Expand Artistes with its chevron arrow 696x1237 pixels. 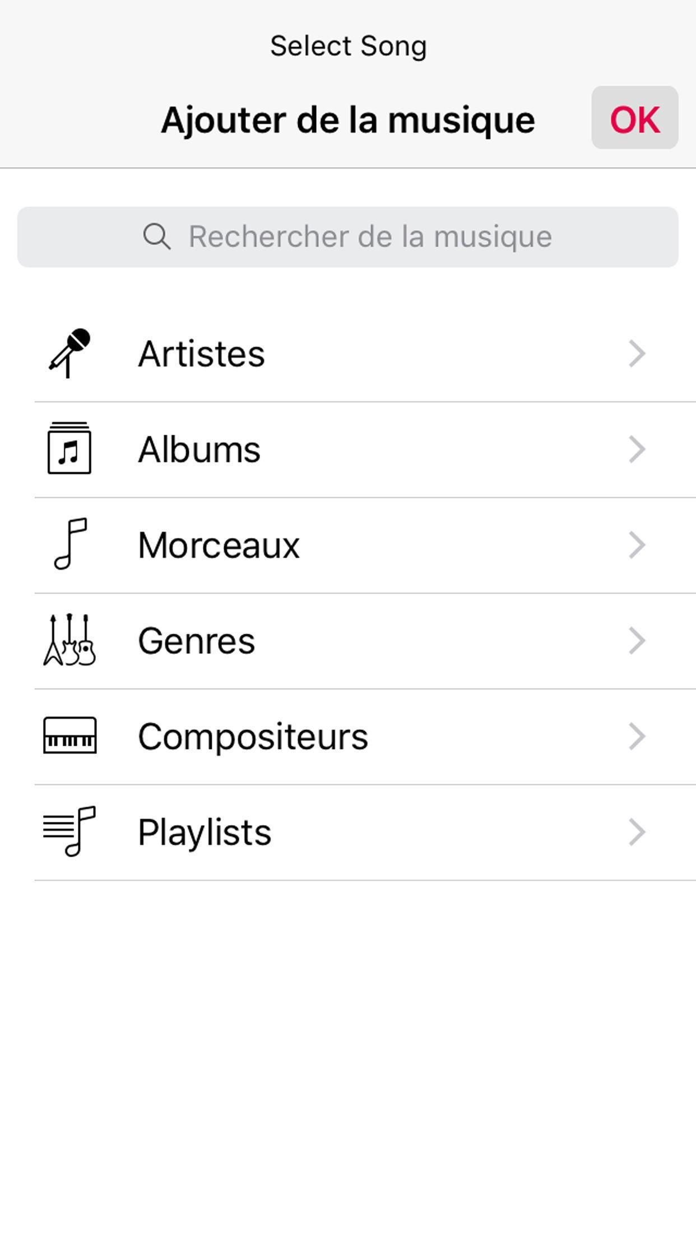pyautogui.click(x=637, y=354)
